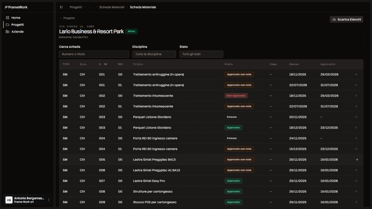372x209 pixels.
Task: Click the Stato column header
Action: [229, 64]
